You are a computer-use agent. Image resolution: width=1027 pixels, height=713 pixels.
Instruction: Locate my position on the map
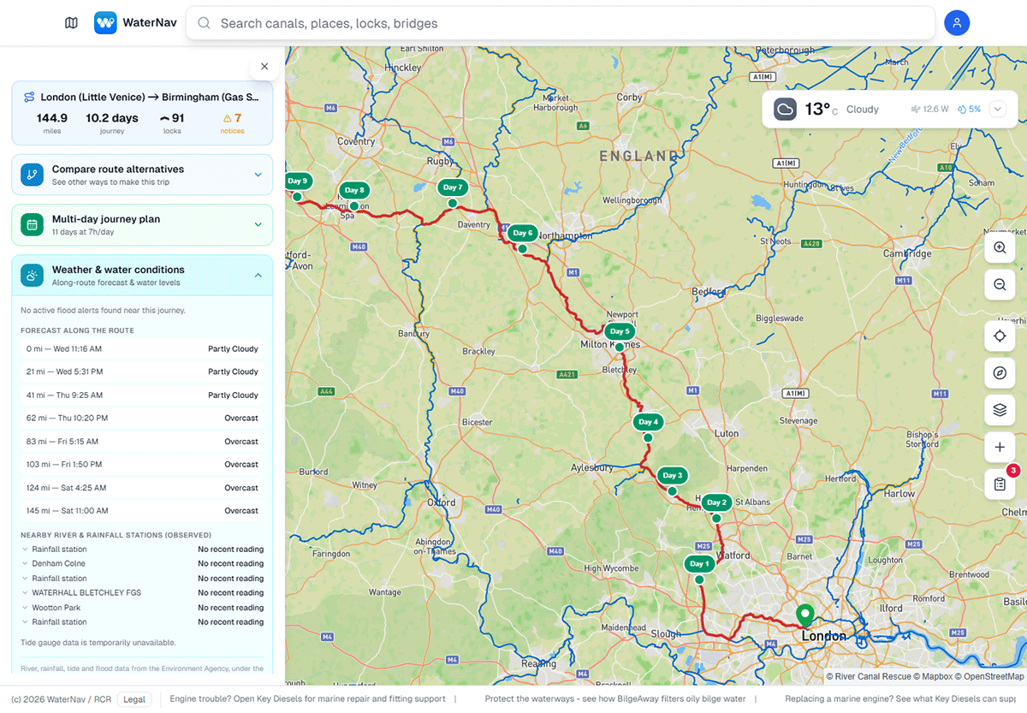pyautogui.click(x=1000, y=336)
